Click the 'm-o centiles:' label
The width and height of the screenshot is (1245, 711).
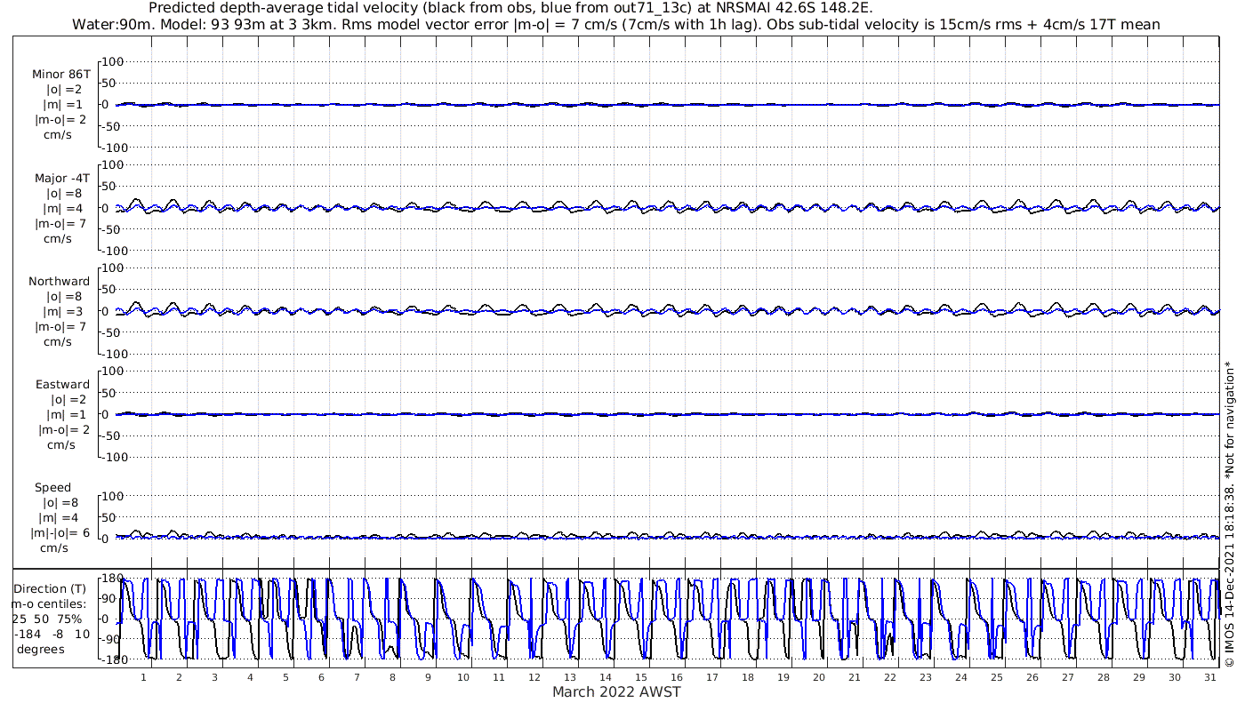[x=48, y=603]
